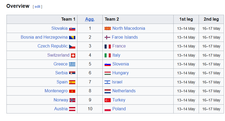The height and width of the screenshot is (121, 225).
Task: Click the Norway flag icon
Action: [72, 100]
